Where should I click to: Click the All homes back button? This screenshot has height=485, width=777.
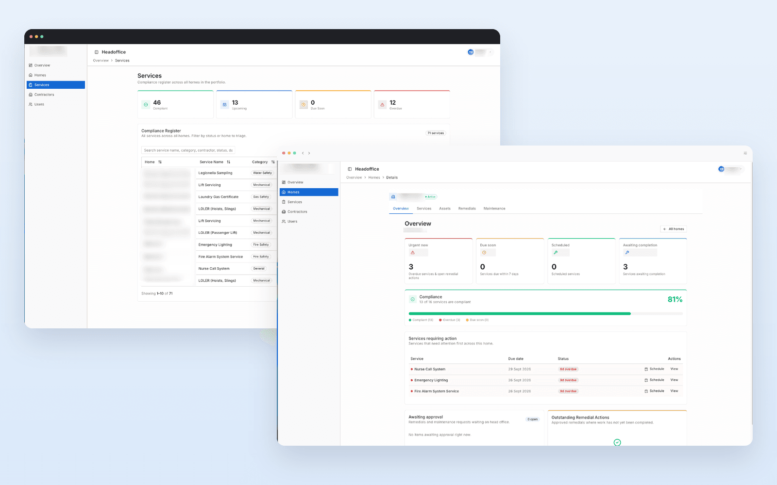674,229
